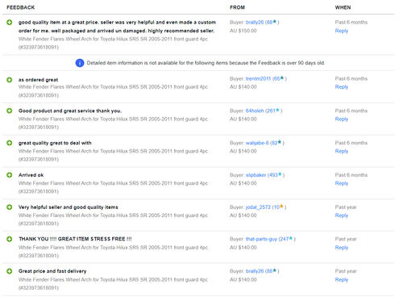Click the FEEDBACK column header

[21, 7]
